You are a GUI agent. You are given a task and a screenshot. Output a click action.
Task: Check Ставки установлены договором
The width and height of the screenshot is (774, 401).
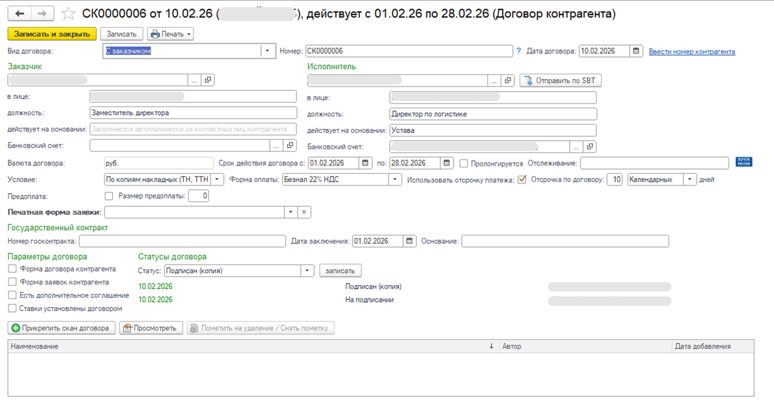point(12,308)
